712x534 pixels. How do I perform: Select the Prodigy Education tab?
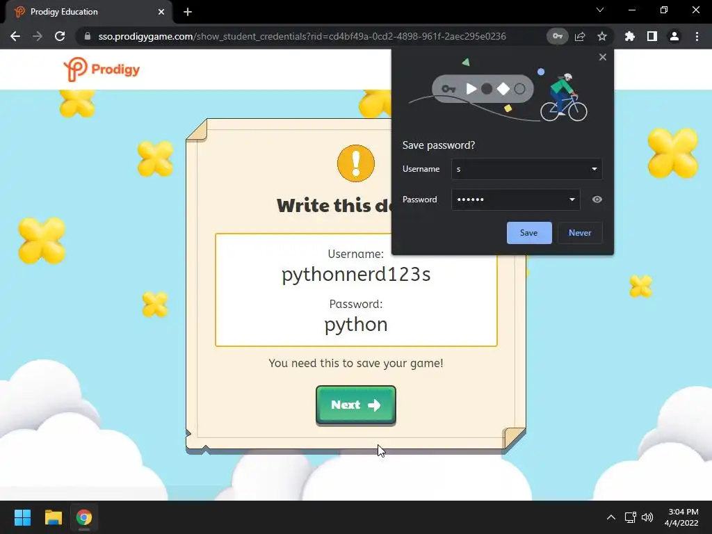click(x=88, y=12)
